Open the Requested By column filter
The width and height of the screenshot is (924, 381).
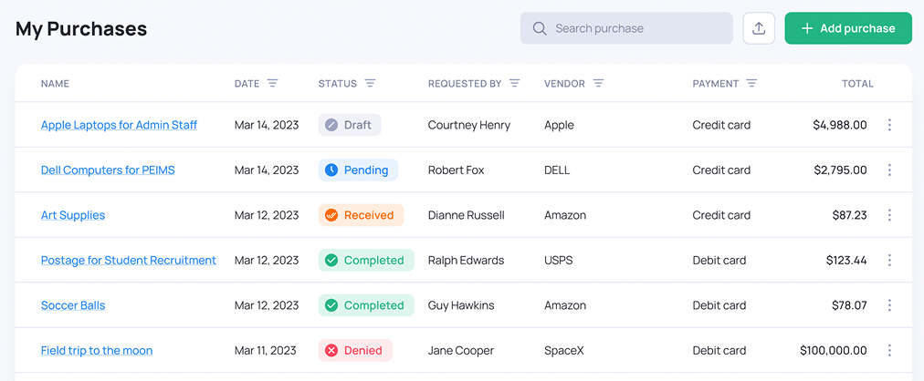[x=514, y=84]
